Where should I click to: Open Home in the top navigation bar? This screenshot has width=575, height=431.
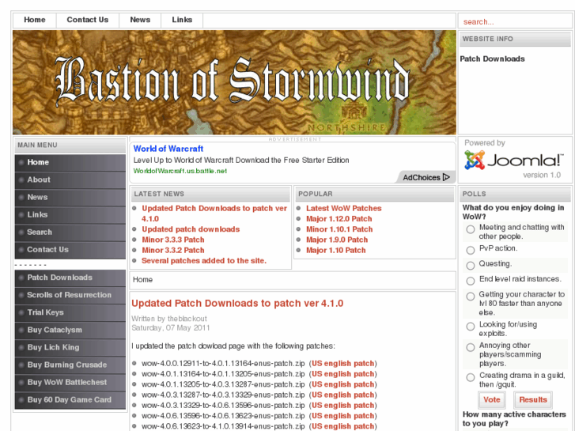tap(35, 20)
